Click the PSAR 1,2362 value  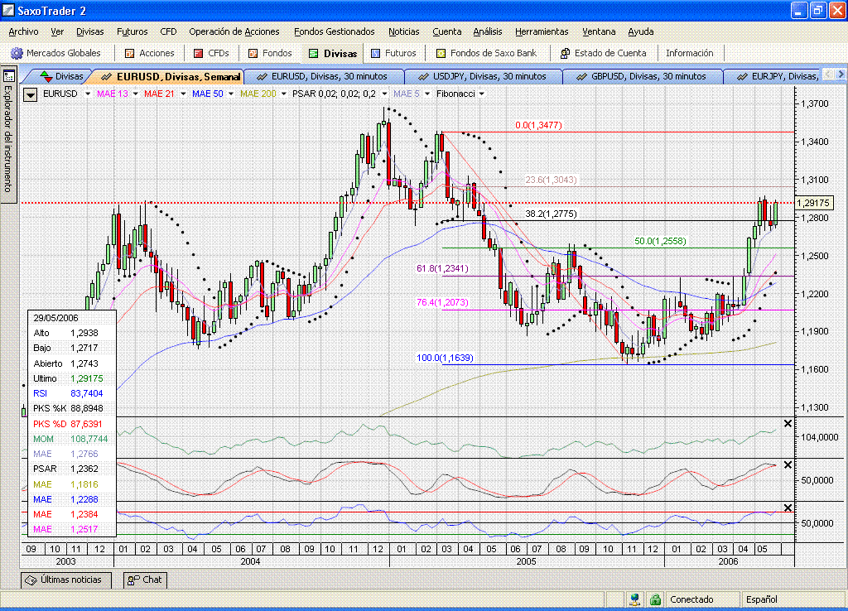(84, 469)
